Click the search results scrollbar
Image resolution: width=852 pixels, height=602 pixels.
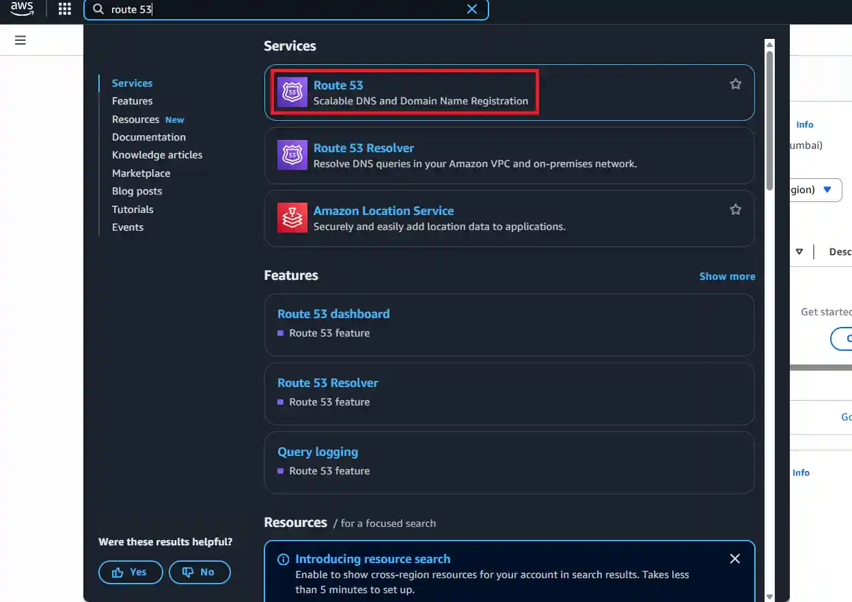tap(769, 119)
